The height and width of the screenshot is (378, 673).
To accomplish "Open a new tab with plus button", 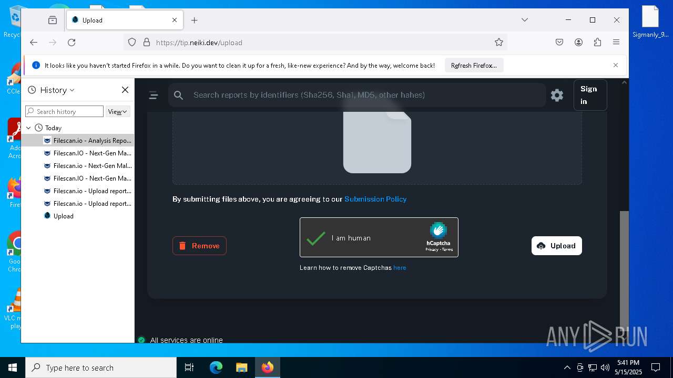I will pos(195,20).
